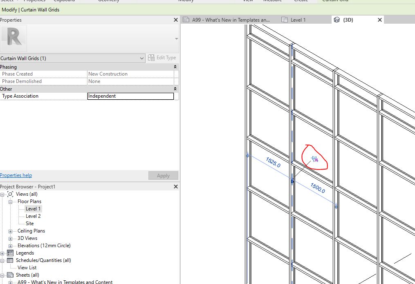Click the 1500.0 temporary dimension value

(x=318, y=188)
